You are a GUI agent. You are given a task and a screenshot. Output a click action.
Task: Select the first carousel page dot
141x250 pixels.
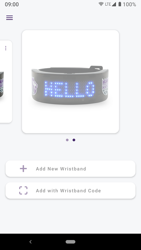coord(67,140)
